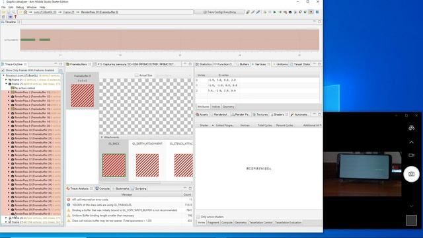The height and width of the screenshot is (238, 423).
Task: Select the Fragment shader tab
Action: click(x=213, y=222)
